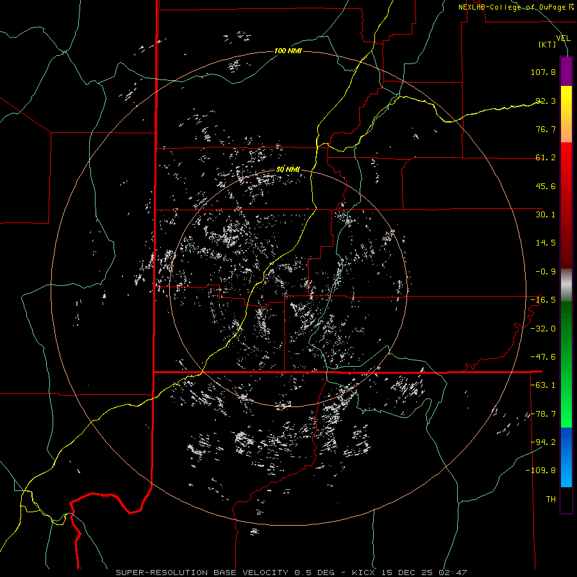Select the red 61.2 kt color band
This screenshot has width=577, height=577.
tap(566, 158)
